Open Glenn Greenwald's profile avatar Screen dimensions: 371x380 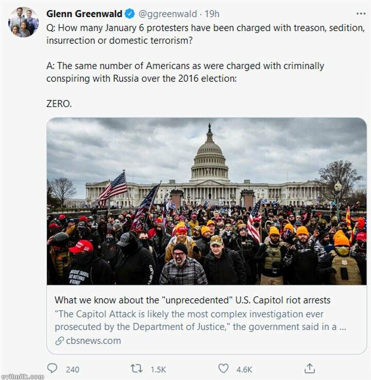[23, 22]
